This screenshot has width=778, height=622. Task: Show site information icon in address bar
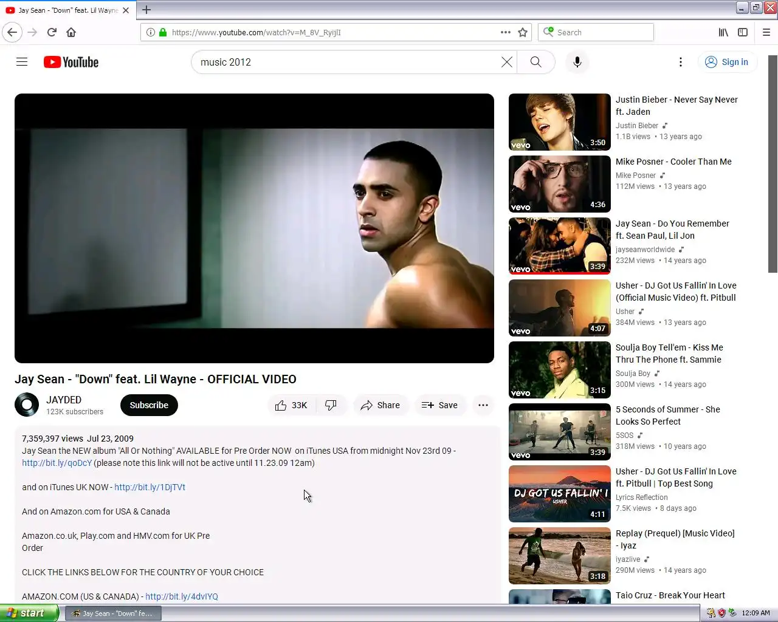(151, 32)
